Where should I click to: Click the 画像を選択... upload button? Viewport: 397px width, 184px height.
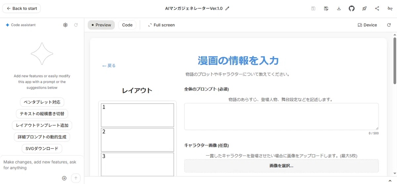pos(282,166)
